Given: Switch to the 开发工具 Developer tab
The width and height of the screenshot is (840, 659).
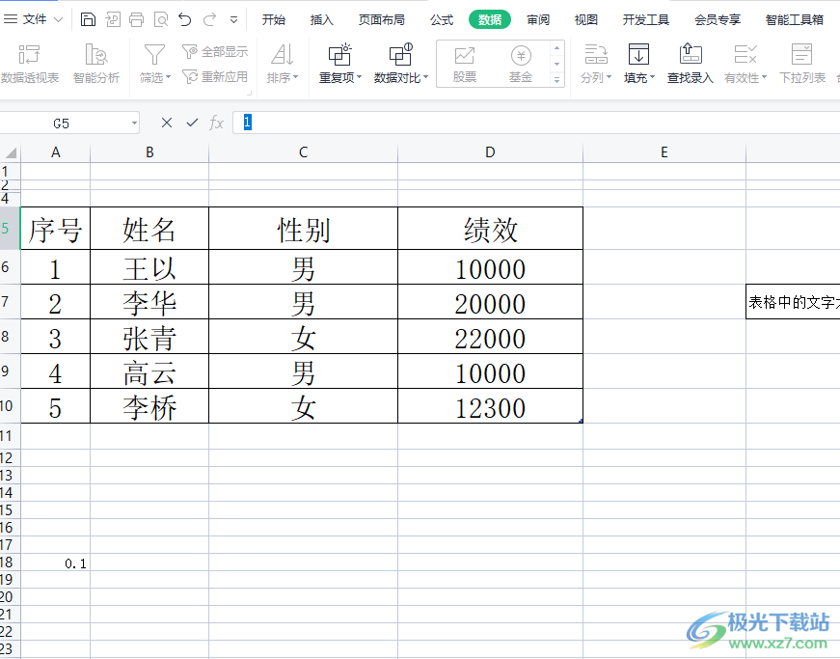Looking at the screenshot, I should tap(645, 20).
